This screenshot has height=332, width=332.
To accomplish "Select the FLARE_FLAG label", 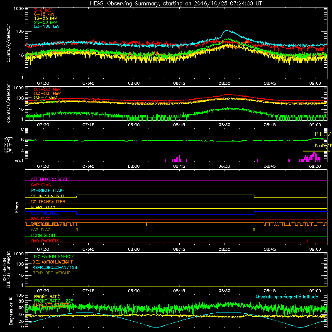I will (x=43, y=207).
